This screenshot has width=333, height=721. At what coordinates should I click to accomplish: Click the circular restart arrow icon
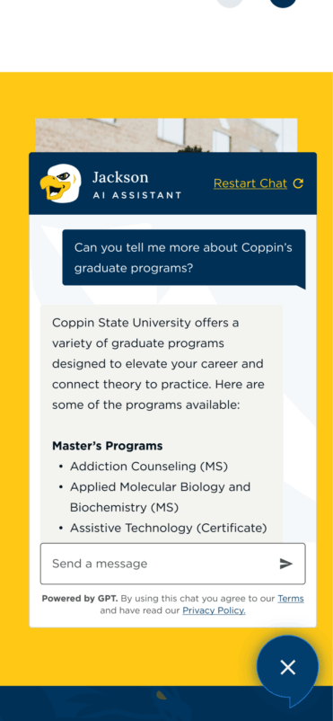[x=299, y=183]
